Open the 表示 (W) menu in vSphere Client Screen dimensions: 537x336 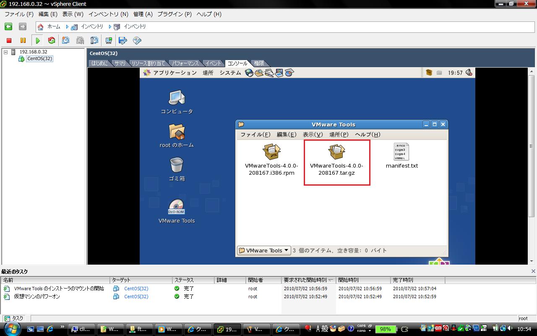click(73, 14)
